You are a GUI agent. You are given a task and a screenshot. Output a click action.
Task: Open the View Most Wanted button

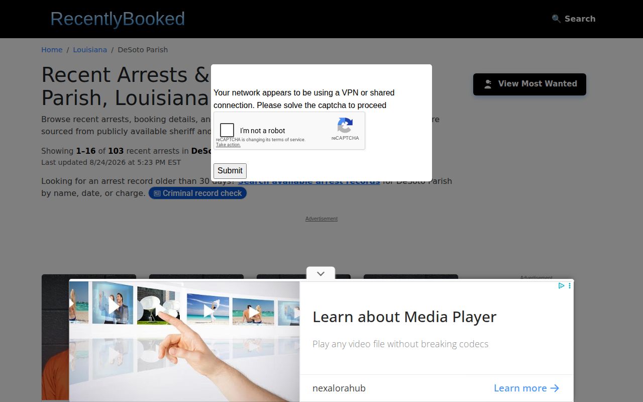[x=529, y=84]
